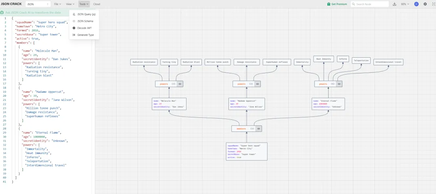Click the JSON CRACK logo
The width and height of the screenshot is (436, 194).
coord(11,4)
